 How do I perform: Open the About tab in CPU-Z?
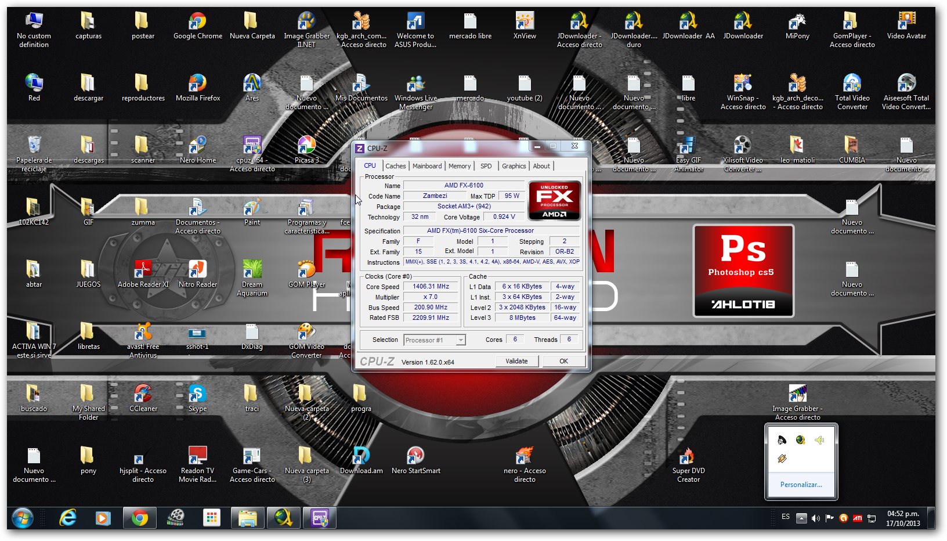pyautogui.click(x=541, y=166)
